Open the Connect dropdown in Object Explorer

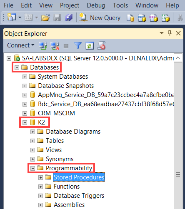click(20, 45)
